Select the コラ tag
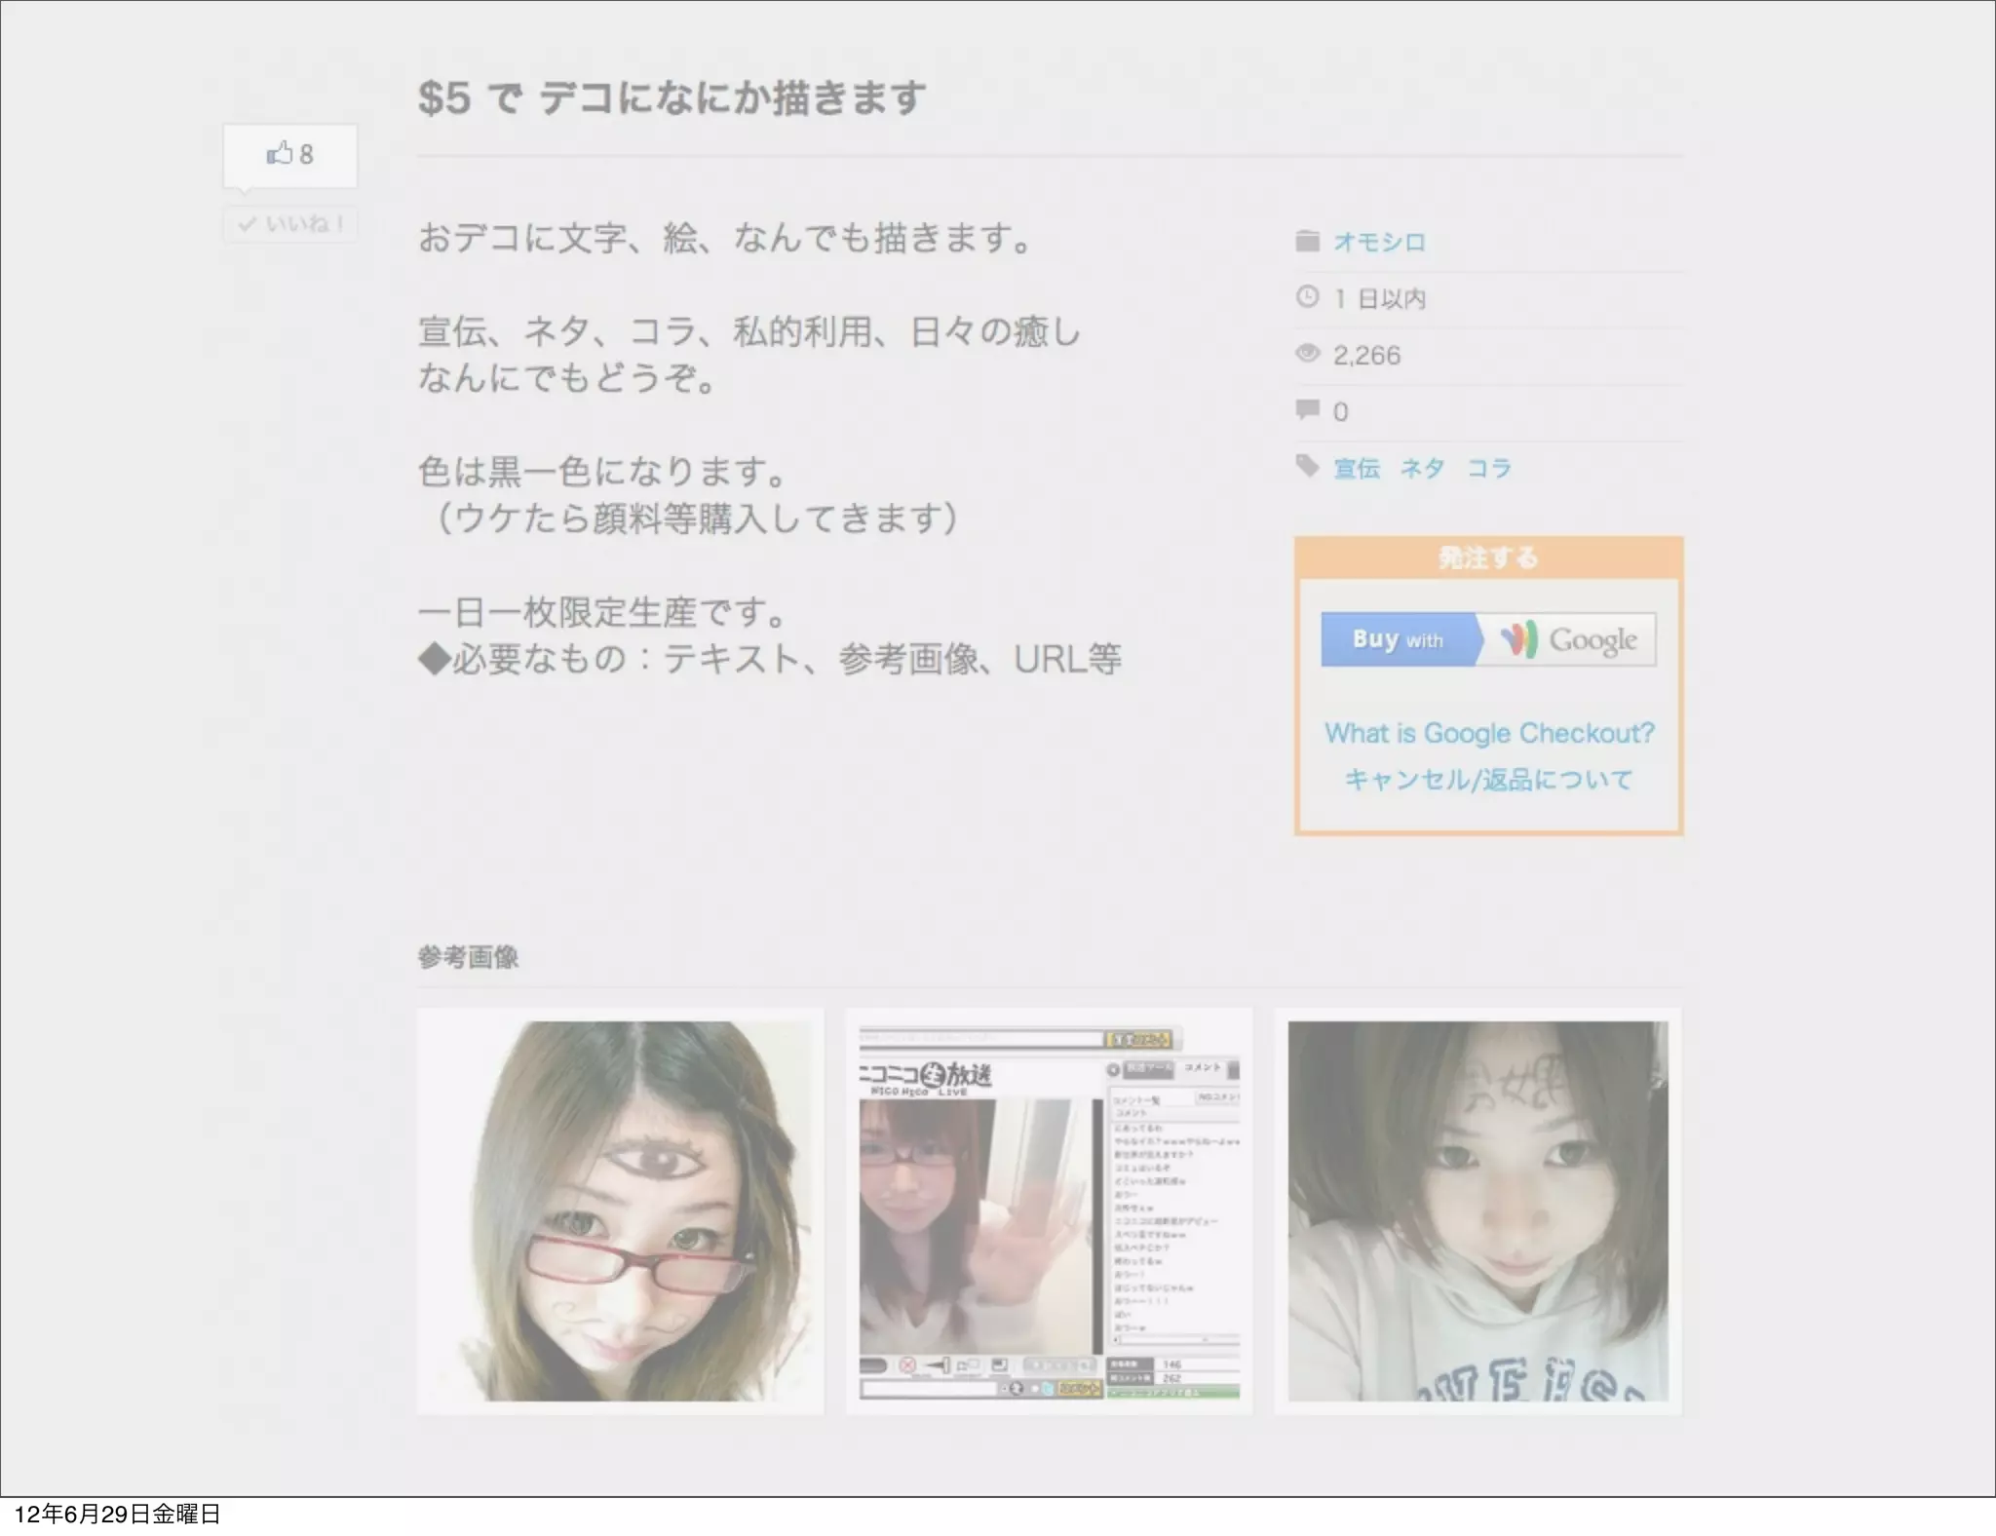The image size is (1996, 1536). coord(1488,469)
